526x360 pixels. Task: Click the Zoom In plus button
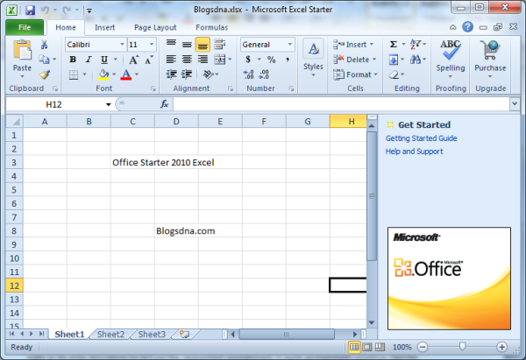(x=501, y=347)
